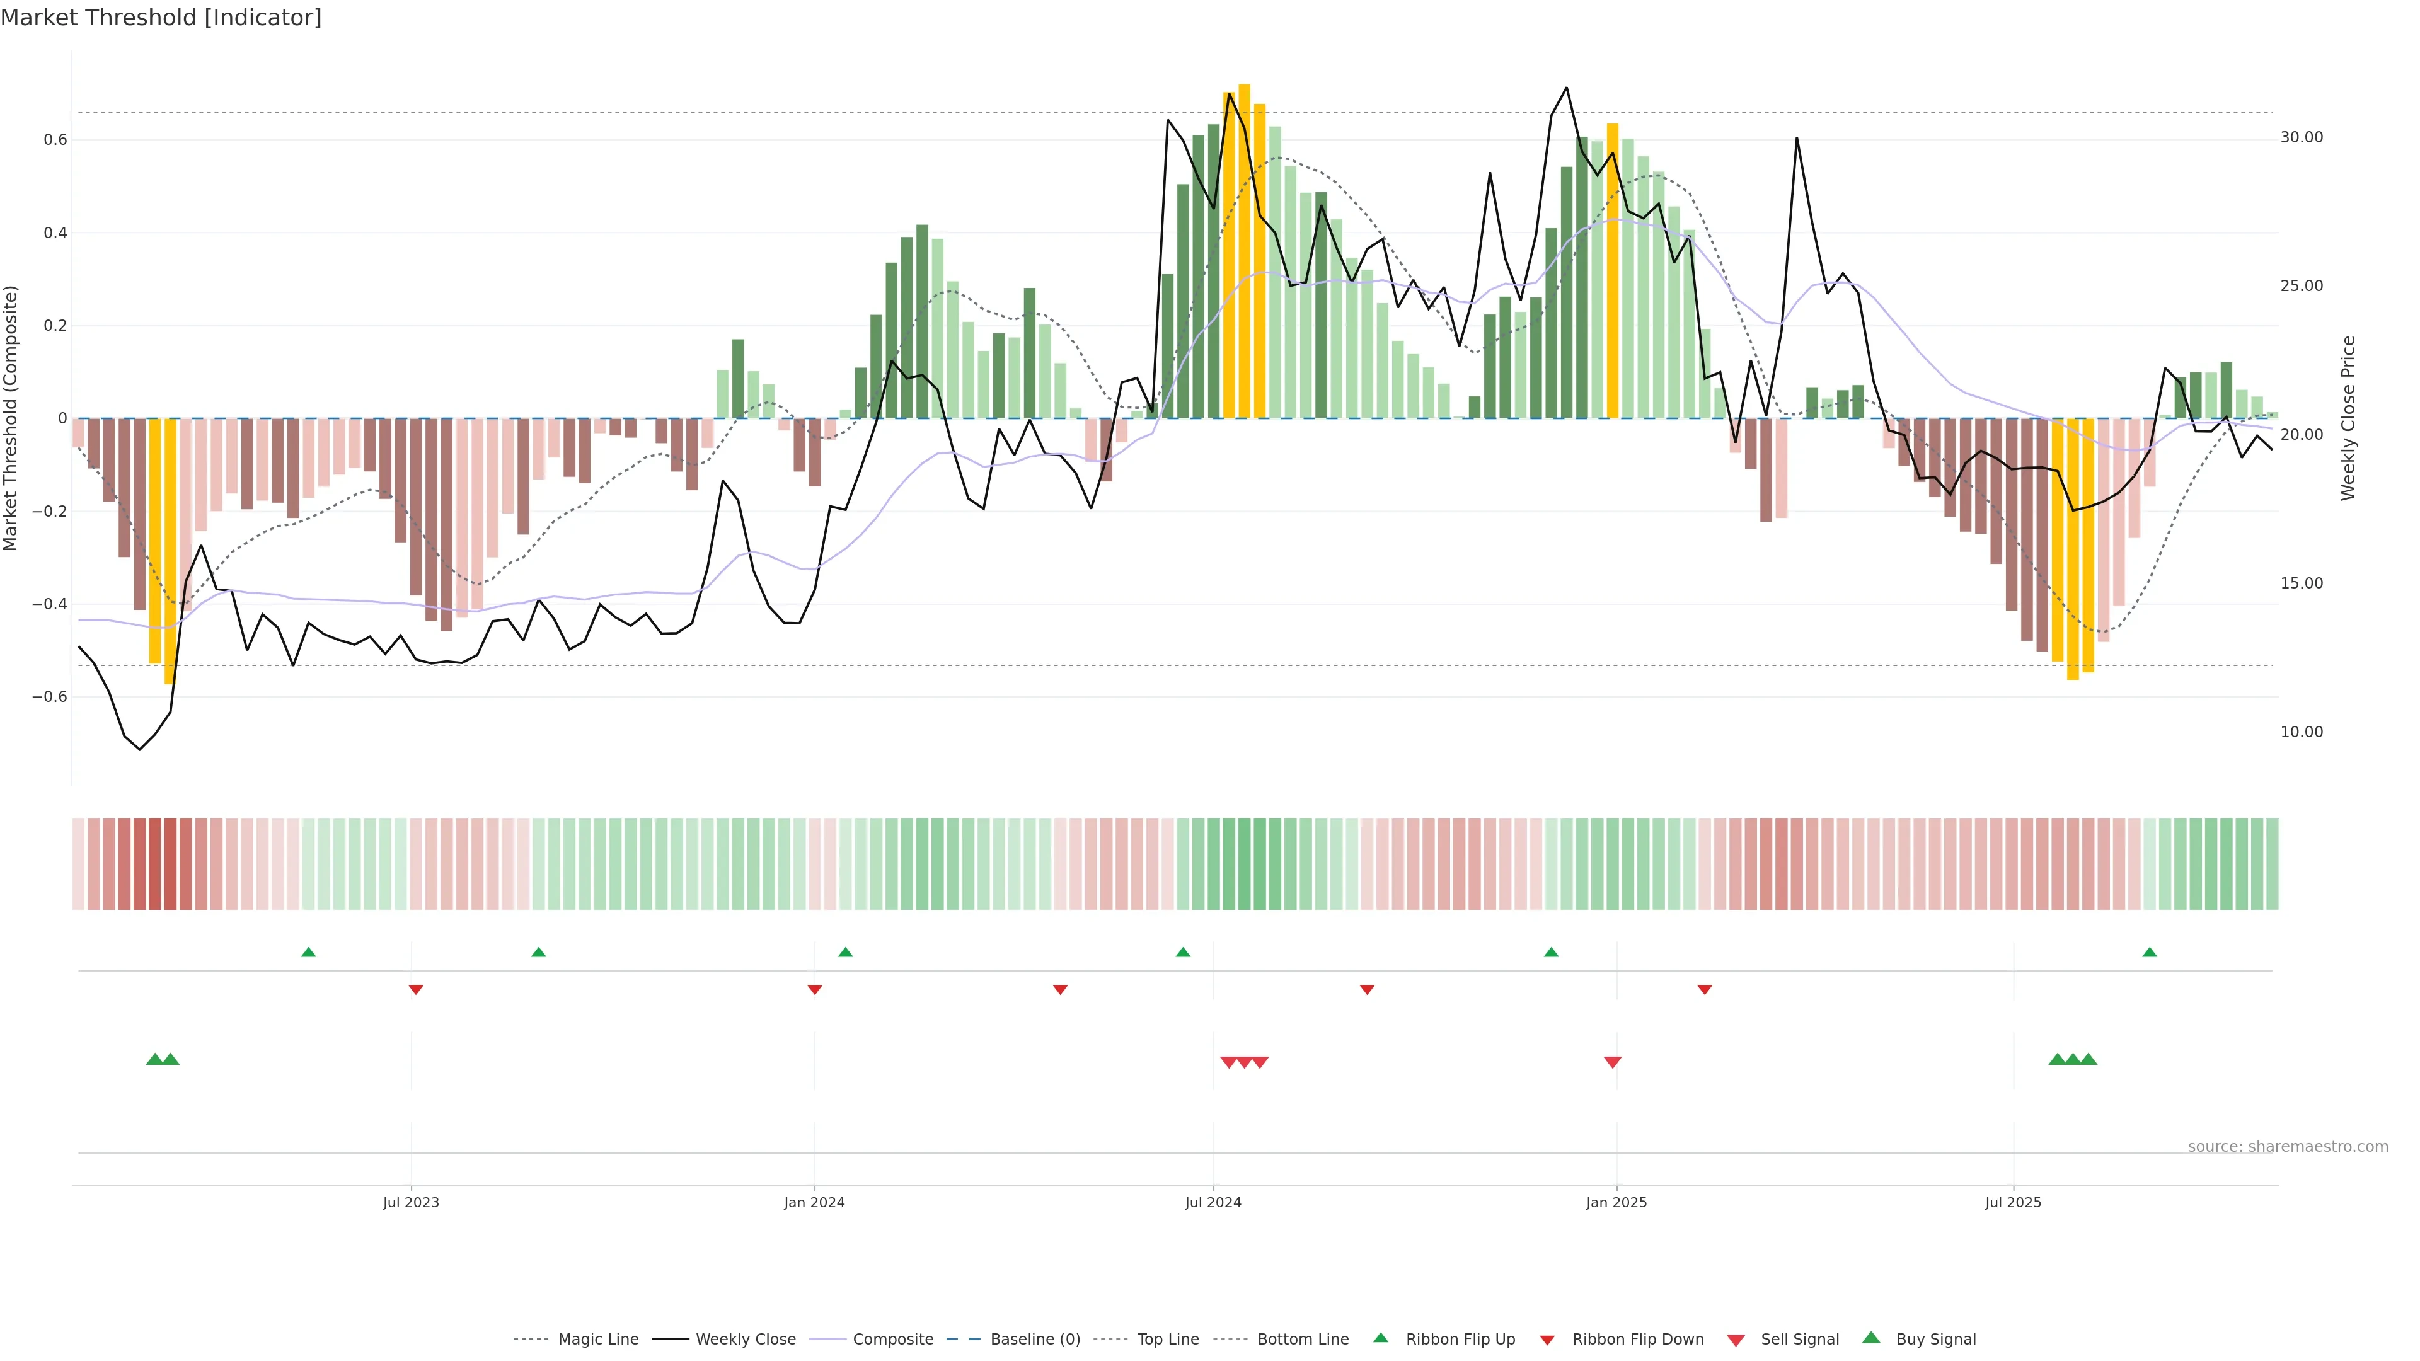Viewport: 2420px width, 1361px height.
Task: Click the source: sharemaestro.com text
Action: pyautogui.click(x=2288, y=1146)
